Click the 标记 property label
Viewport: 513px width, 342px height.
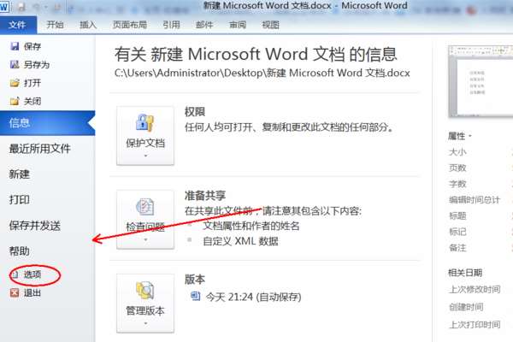click(457, 232)
